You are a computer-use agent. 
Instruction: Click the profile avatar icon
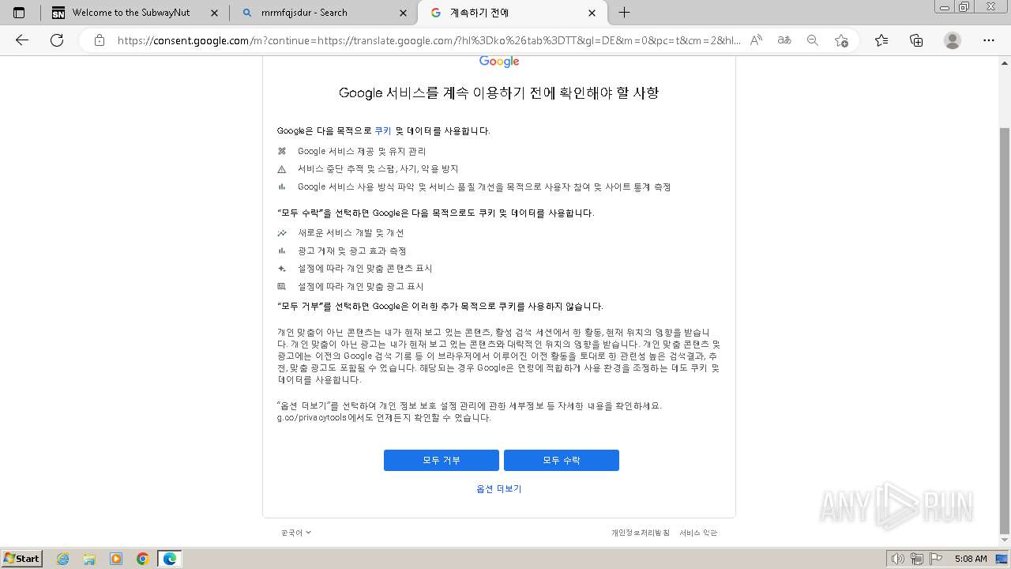coord(953,40)
